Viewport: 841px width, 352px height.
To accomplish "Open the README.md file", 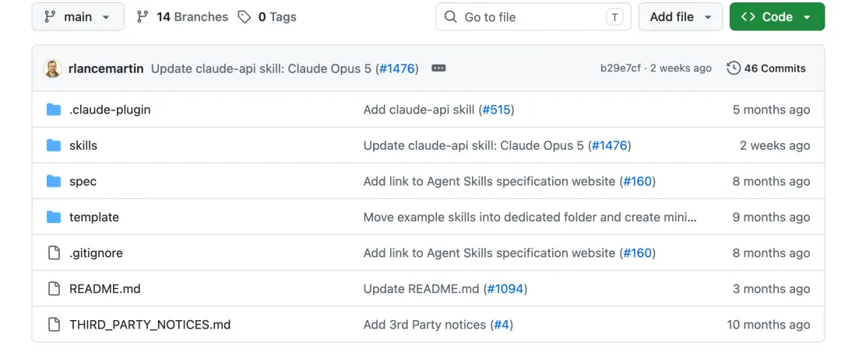I will tap(104, 289).
